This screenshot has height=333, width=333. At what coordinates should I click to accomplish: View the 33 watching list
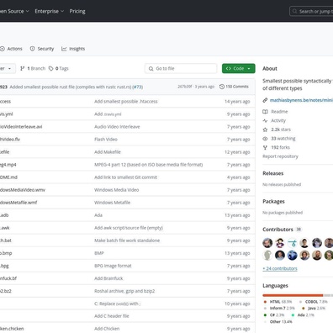pos(279,139)
